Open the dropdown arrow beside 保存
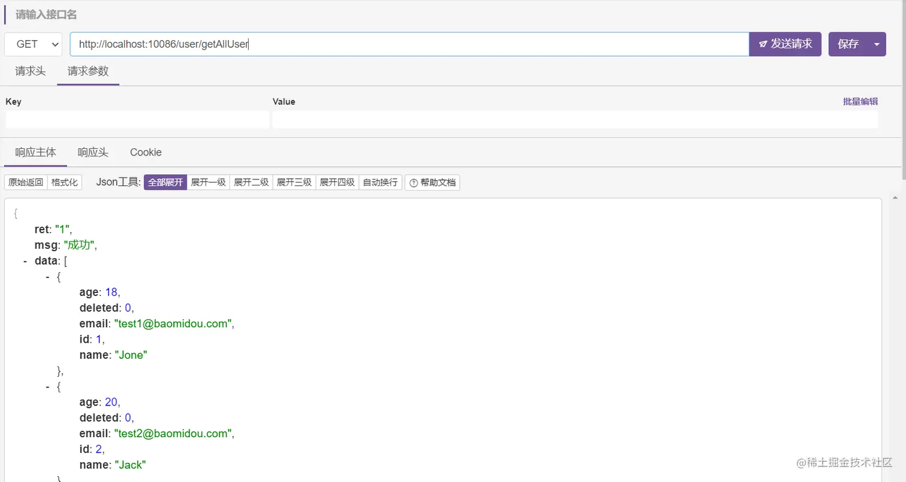Viewport: 906px width, 482px height. (877, 44)
